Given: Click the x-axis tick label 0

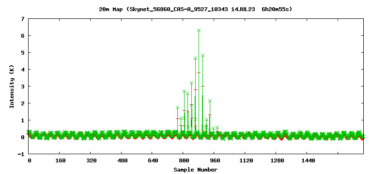Looking at the screenshot, I should coord(30,161).
